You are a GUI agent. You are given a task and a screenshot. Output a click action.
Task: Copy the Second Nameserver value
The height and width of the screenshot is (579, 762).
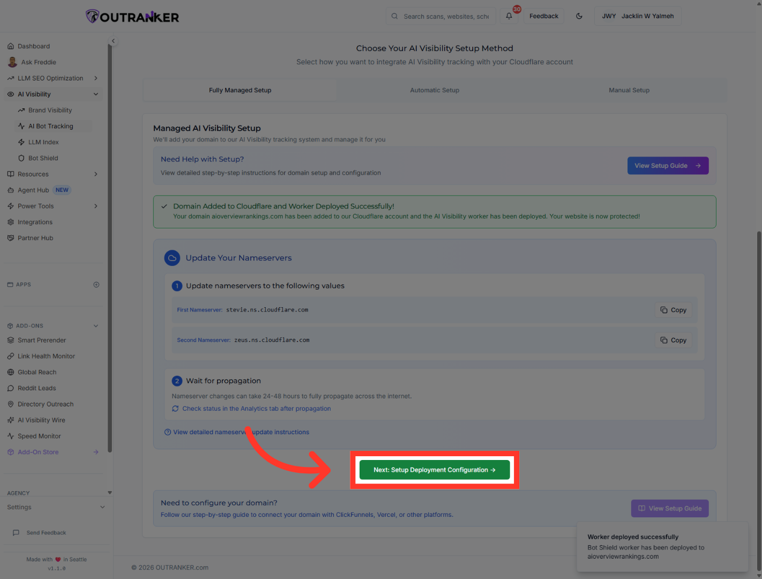(x=674, y=340)
